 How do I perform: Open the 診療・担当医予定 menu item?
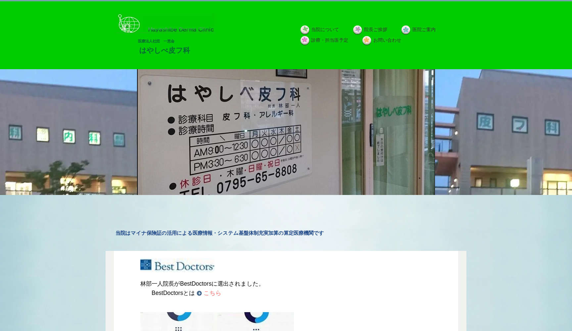329,40
